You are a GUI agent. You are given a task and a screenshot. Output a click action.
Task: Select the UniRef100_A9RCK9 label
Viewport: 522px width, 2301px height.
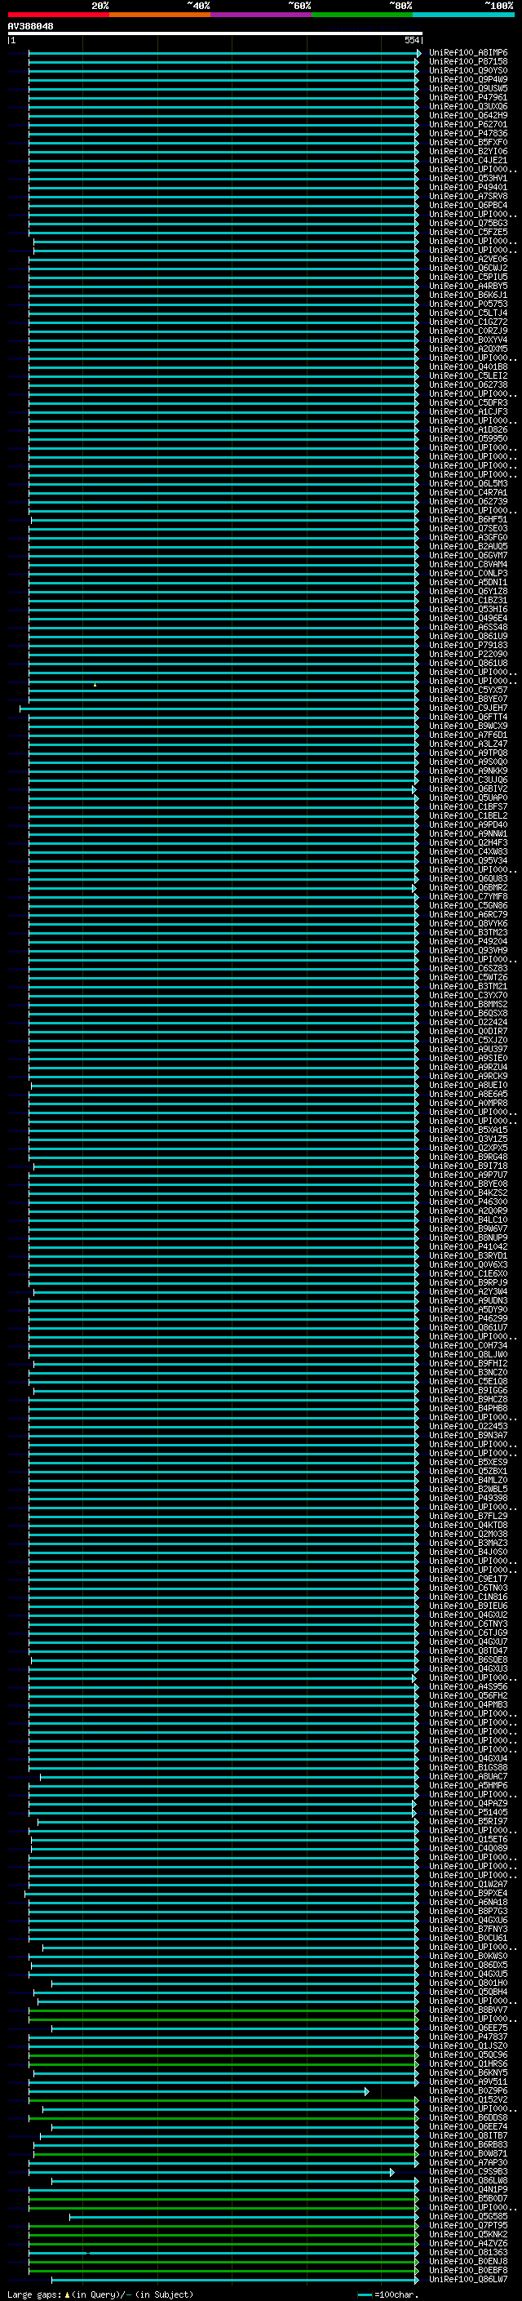click(468, 1077)
